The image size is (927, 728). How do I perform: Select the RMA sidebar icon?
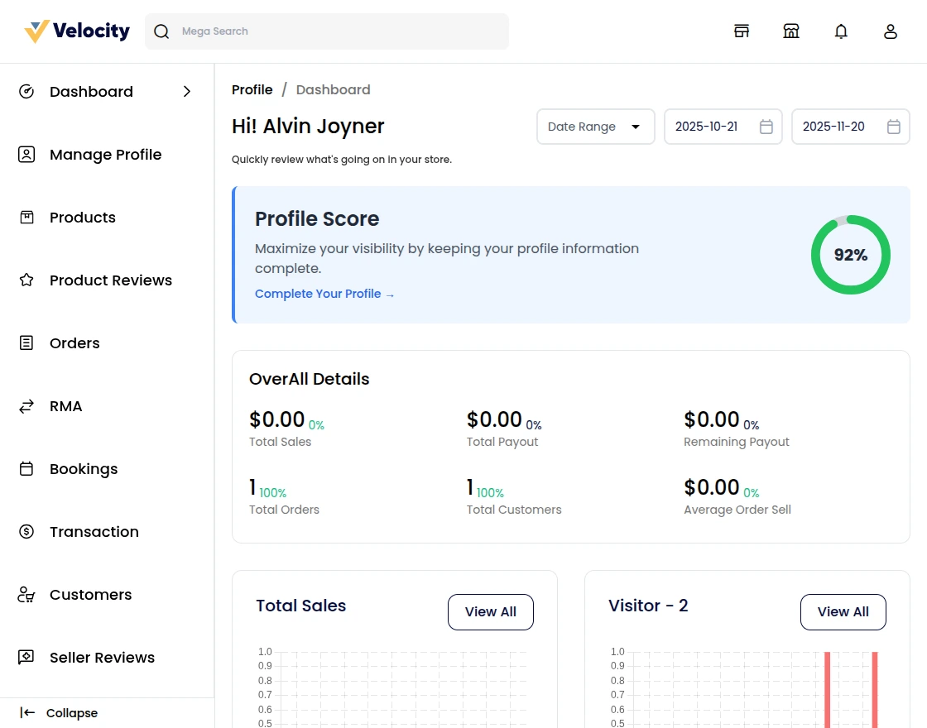click(26, 406)
